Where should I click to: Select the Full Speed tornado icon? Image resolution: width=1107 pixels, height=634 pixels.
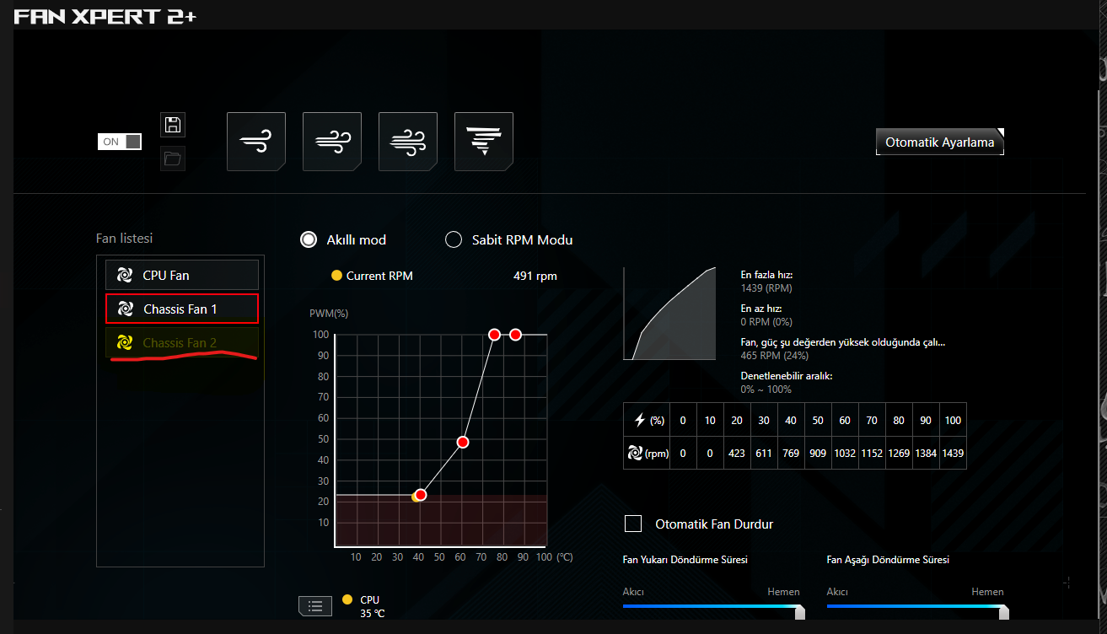[x=484, y=142]
